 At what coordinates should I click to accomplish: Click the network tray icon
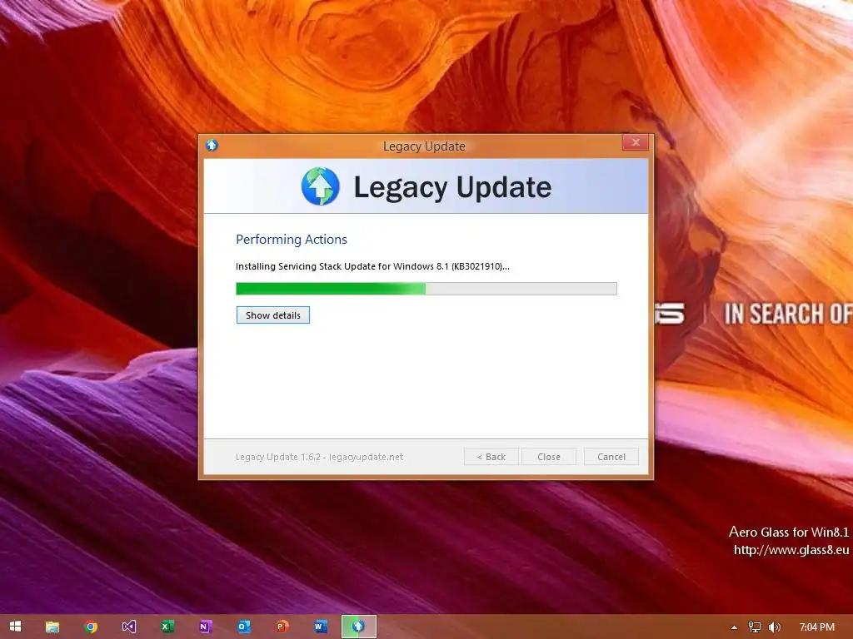(x=754, y=627)
